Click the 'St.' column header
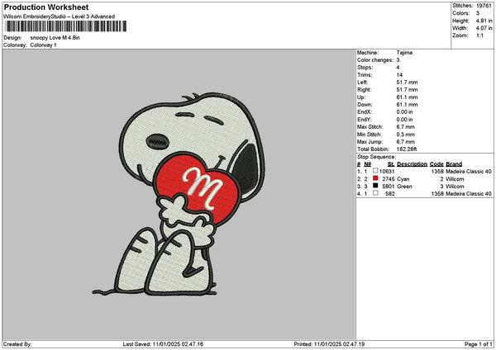 [x=391, y=164]
